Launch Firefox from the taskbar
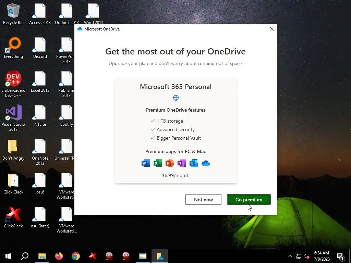This screenshot has width=351, height=263. click(x=59, y=256)
